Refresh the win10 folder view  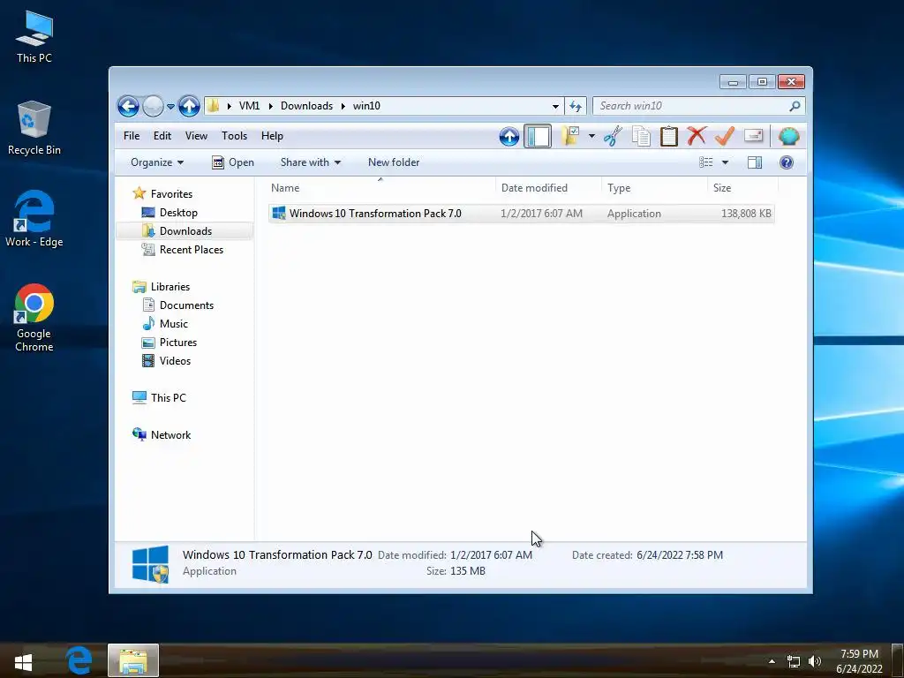pyautogui.click(x=576, y=106)
